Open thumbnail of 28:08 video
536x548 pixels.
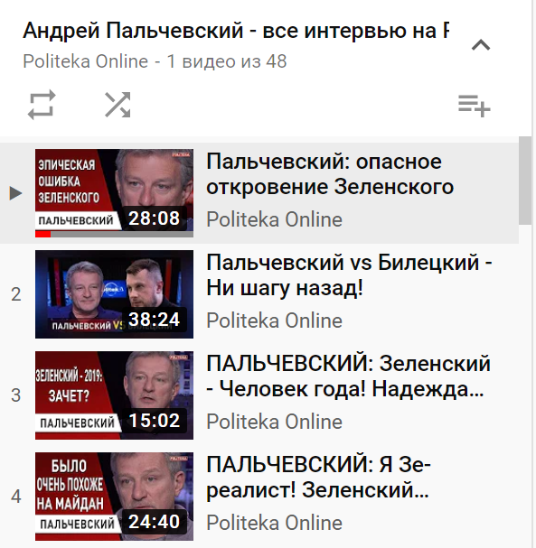pyautogui.click(x=114, y=193)
